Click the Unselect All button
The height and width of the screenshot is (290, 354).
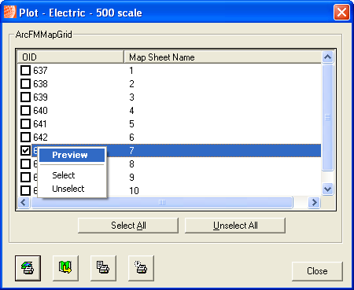(x=235, y=226)
